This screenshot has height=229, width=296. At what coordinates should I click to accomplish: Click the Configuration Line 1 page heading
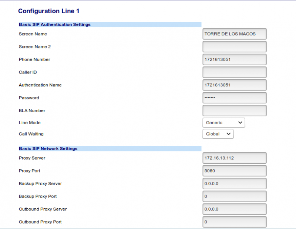click(x=48, y=11)
